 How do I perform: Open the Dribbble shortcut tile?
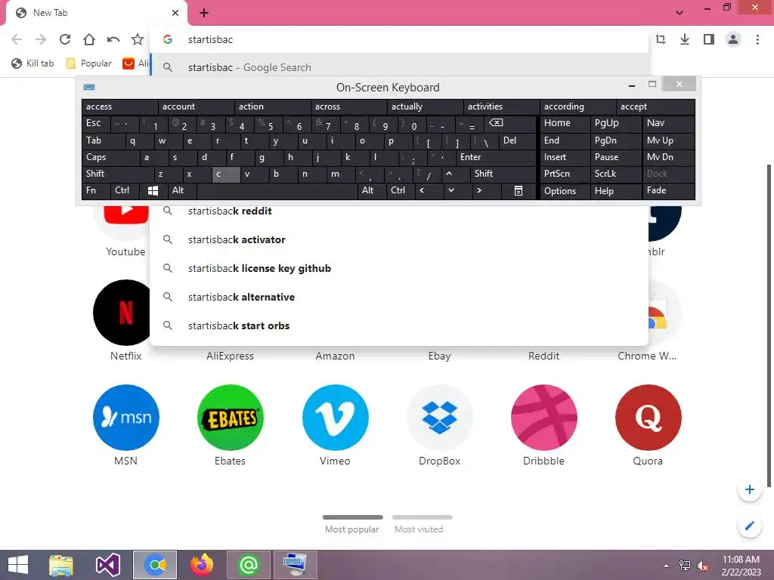point(544,426)
